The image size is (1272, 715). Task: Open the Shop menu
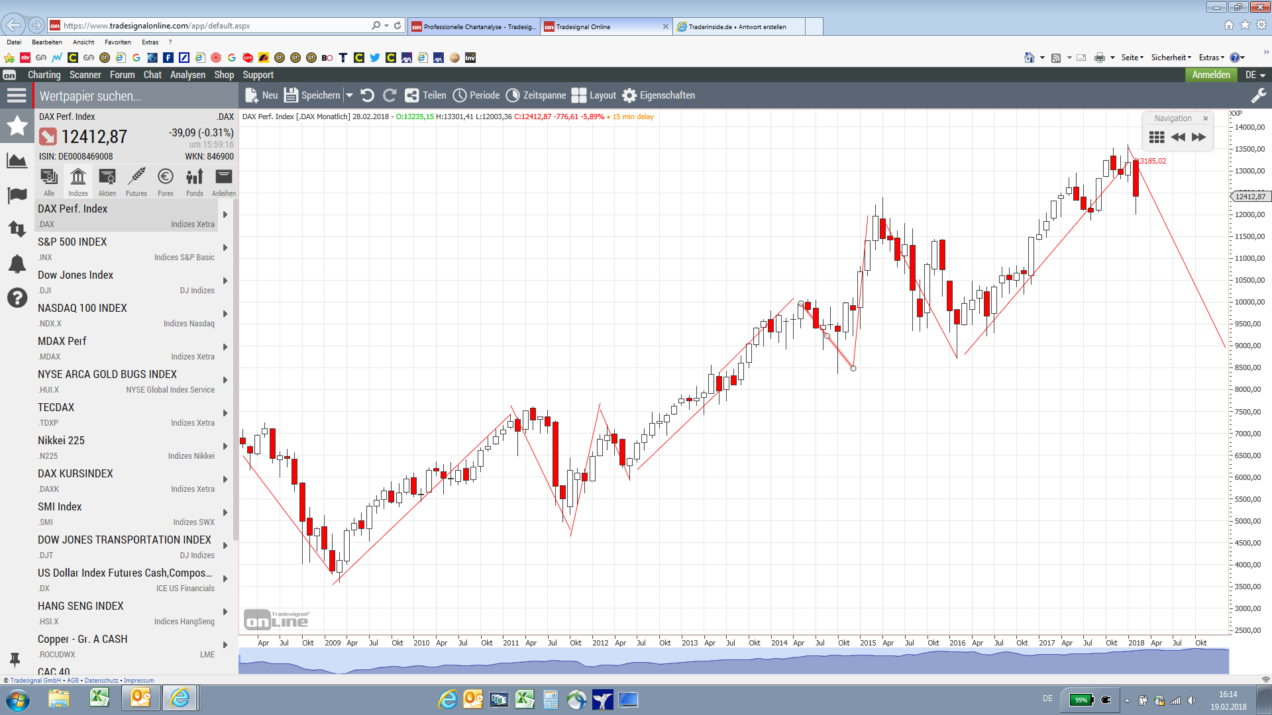[x=224, y=75]
